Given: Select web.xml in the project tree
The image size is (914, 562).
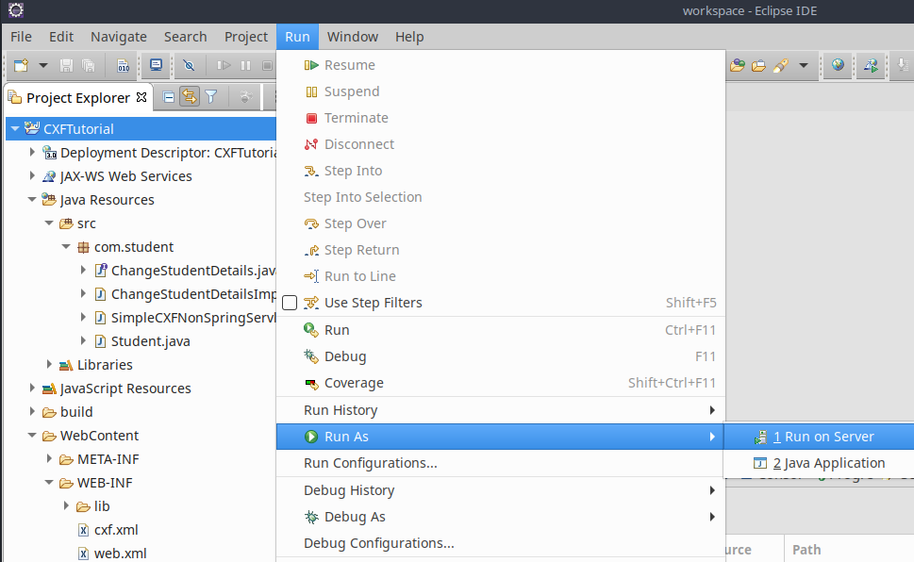Looking at the screenshot, I should click(118, 554).
